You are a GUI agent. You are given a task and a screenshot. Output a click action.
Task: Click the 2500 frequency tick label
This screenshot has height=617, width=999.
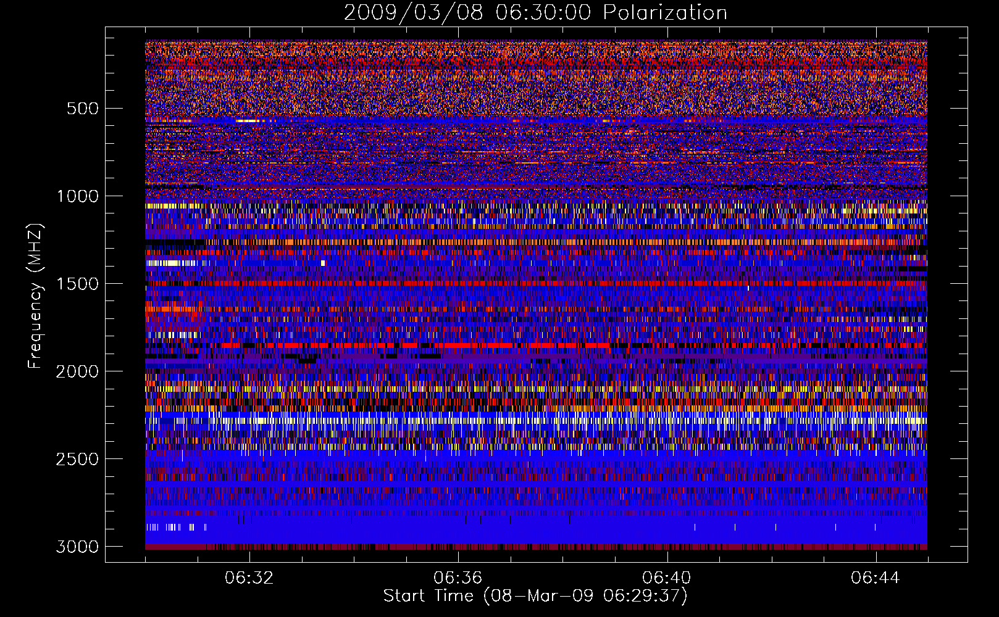tap(77, 459)
